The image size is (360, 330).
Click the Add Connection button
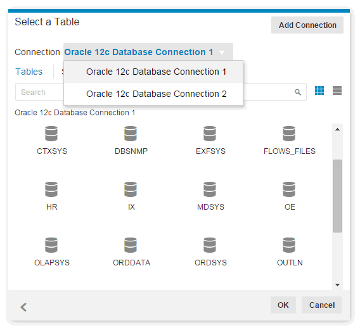(307, 25)
